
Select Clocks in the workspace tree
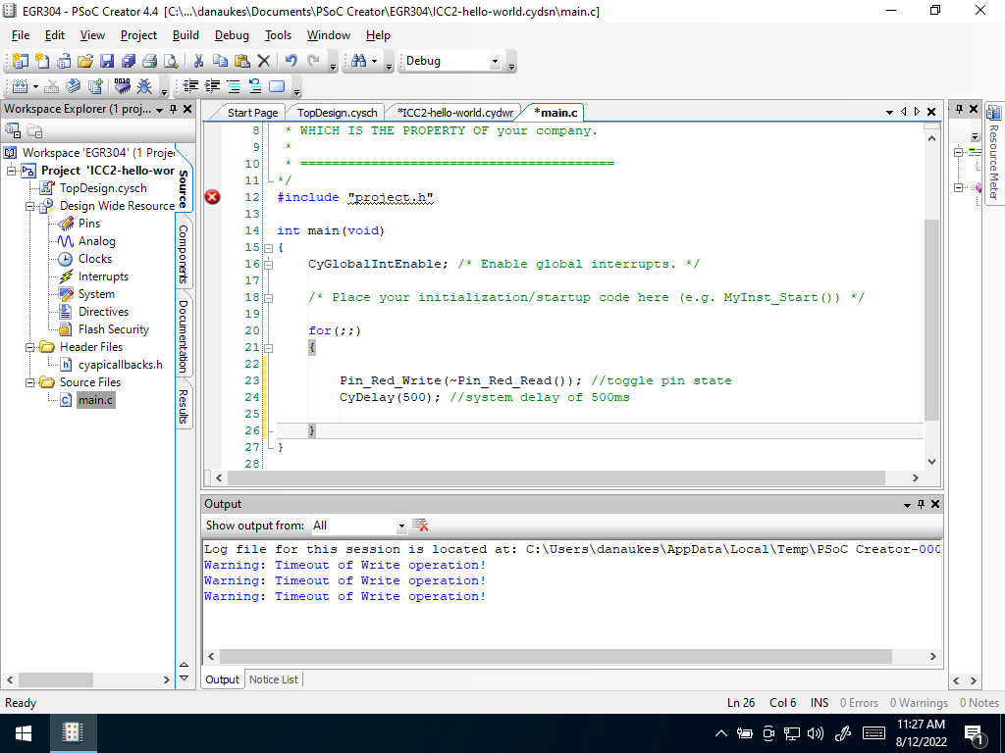95,259
